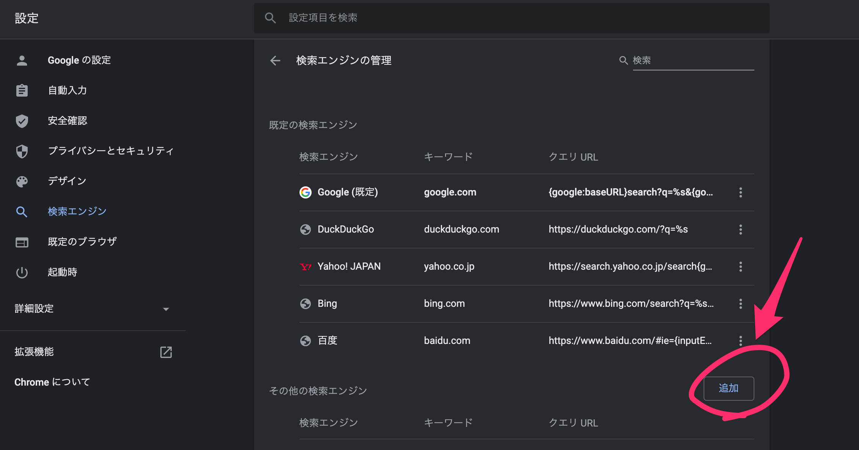859x450 pixels.
Task: Click the Google (既定) engine name
Action: [x=348, y=192]
